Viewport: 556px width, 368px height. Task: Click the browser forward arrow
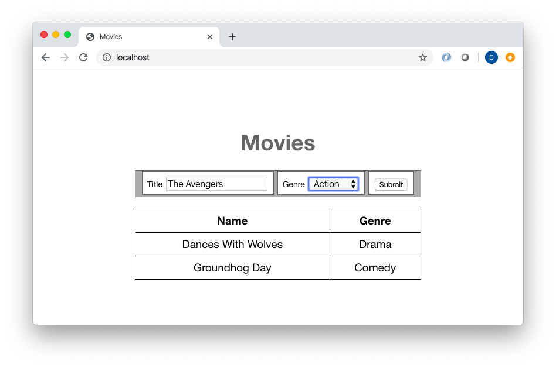pos(65,57)
